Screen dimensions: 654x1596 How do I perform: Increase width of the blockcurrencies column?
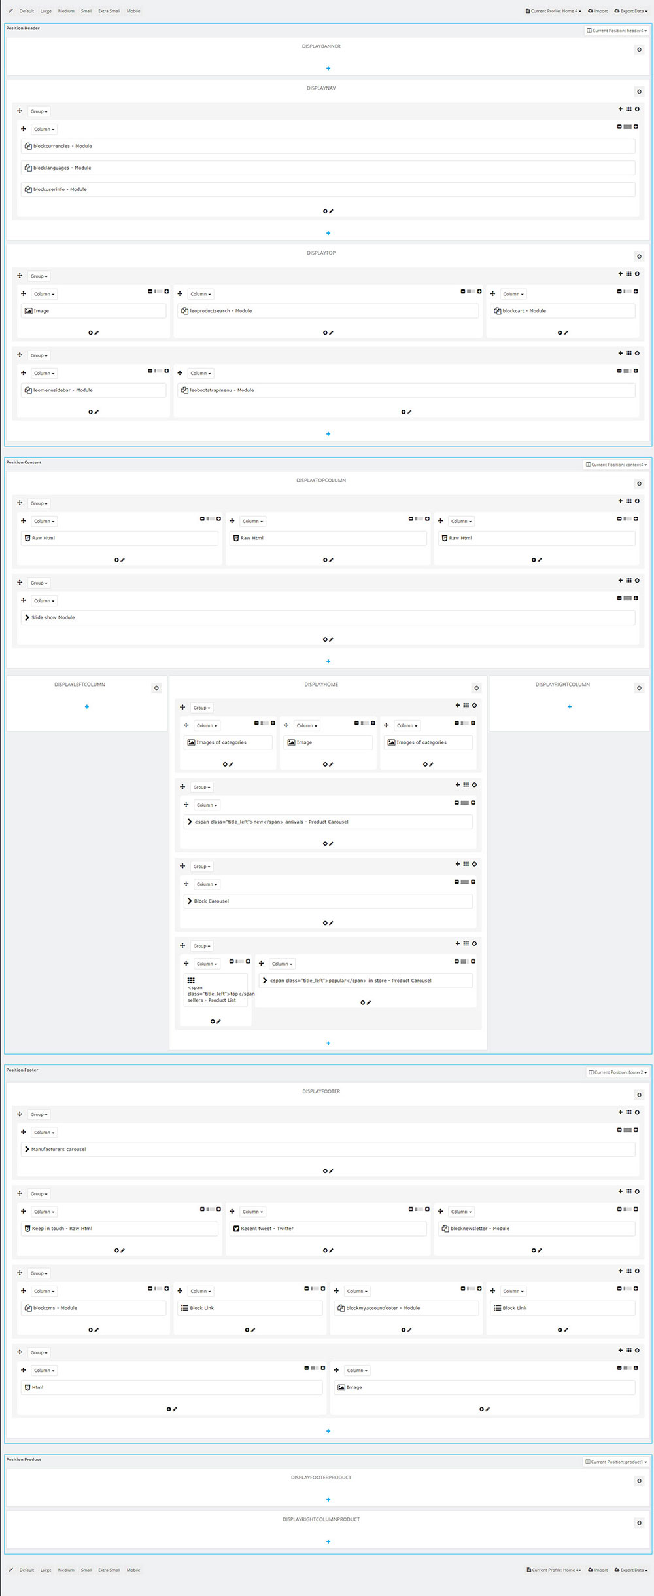point(636,126)
